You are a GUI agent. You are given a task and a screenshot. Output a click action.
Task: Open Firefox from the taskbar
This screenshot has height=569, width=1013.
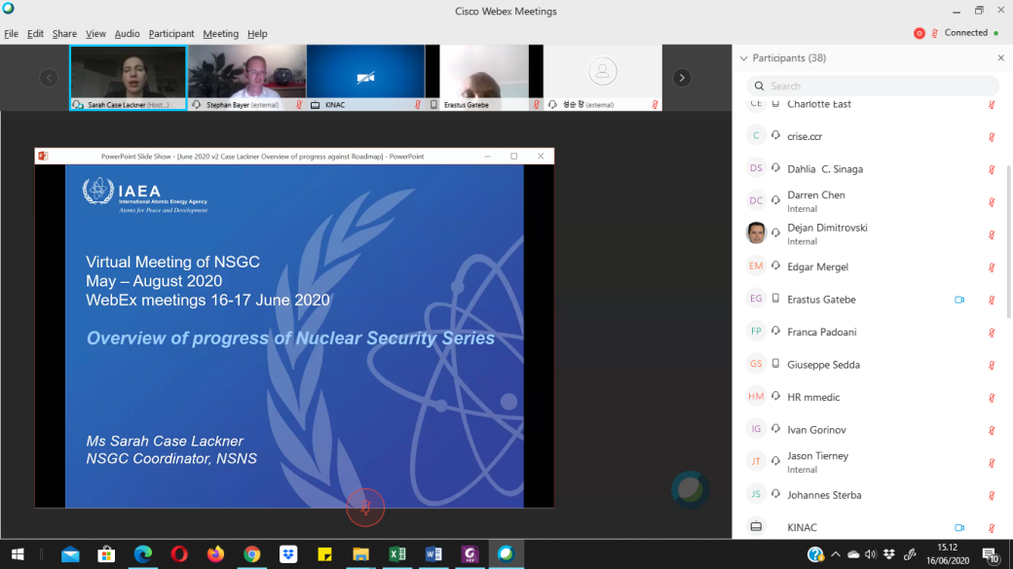215,554
